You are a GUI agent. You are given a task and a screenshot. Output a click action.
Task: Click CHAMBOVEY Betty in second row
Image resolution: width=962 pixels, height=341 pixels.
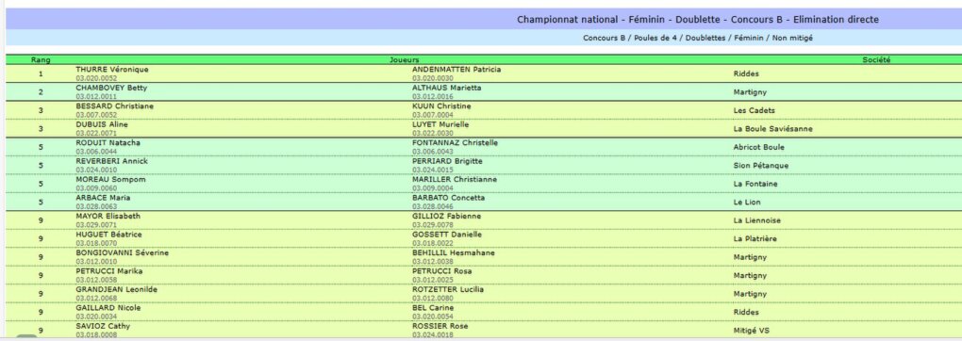coord(111,88)
